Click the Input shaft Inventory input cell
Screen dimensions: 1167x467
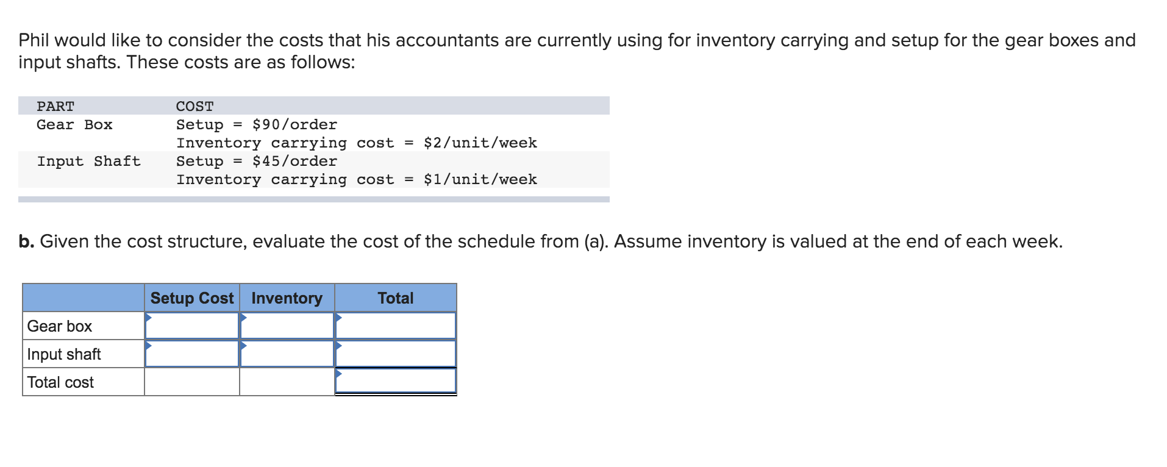click(287, 354)
